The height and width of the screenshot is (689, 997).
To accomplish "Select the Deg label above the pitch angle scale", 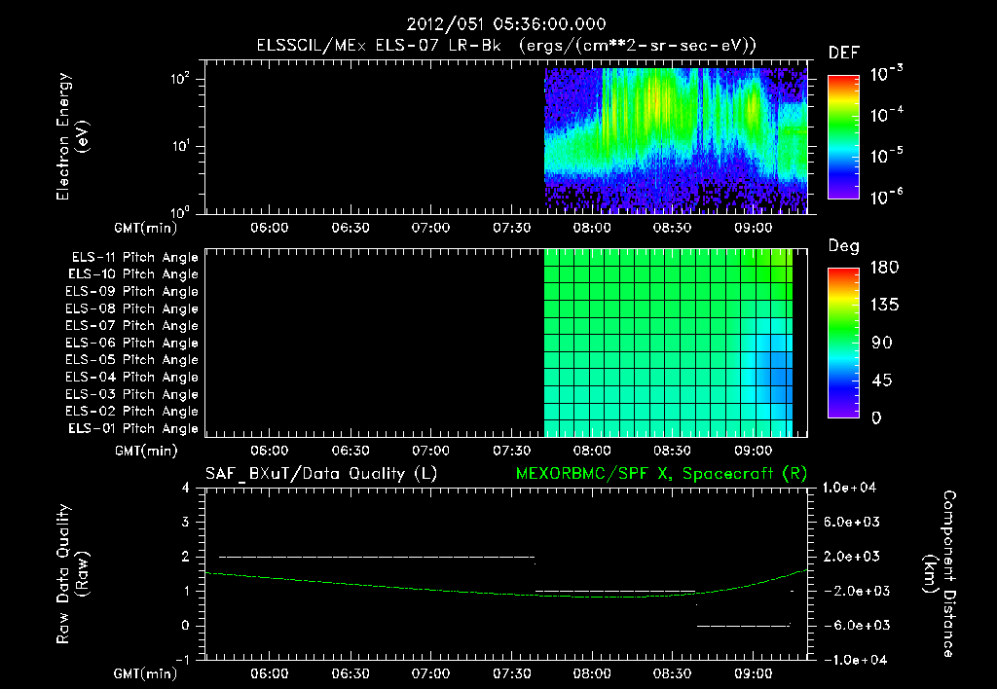I will [843, 246].
